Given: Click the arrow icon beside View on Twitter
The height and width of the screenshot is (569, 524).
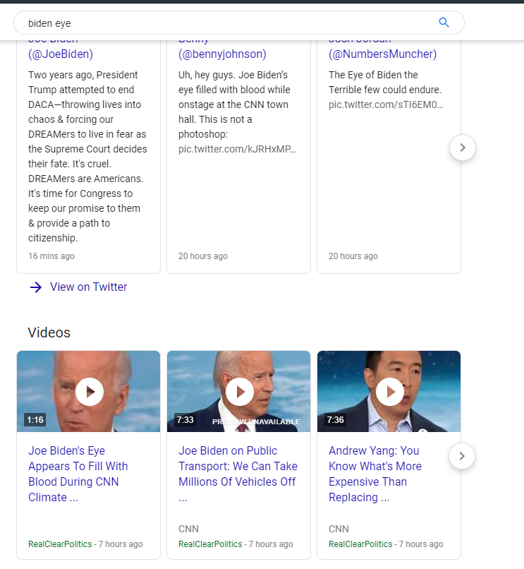Looking at the screenshot, I should pyautogui.click(x=35, y=287).
